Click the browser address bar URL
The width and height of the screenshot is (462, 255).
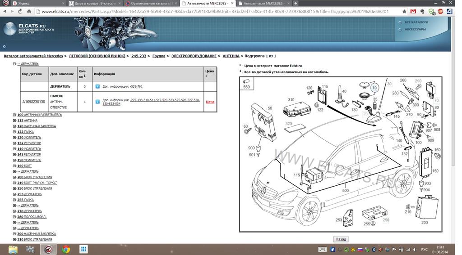[212, 11]
